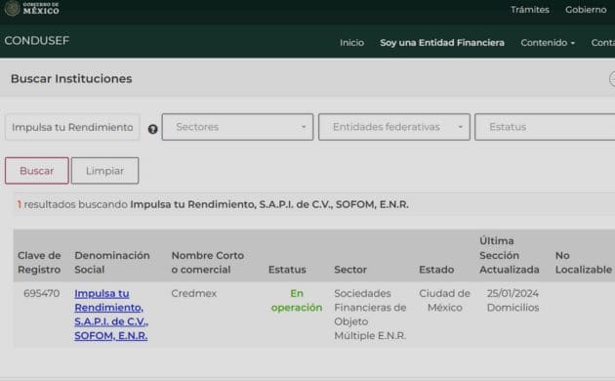Click the 1 resultados buscando summary text

coord(213,204)
